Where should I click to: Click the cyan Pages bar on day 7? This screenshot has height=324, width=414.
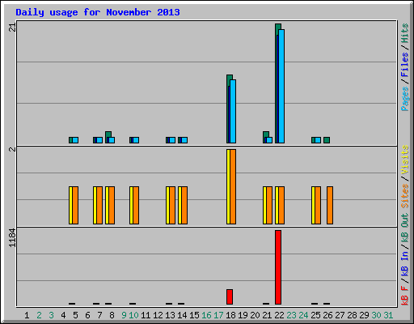pyautogui.click(x=99, y=140)
